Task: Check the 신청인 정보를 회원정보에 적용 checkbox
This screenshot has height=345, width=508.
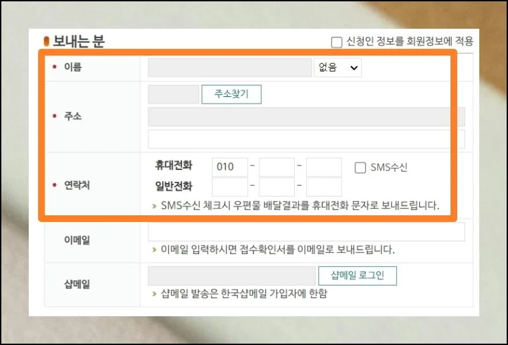Action: (x=336, y=41)
